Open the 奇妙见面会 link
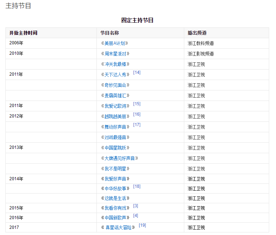The width and height of the screenshot is (276, 235). coord(115,85)
